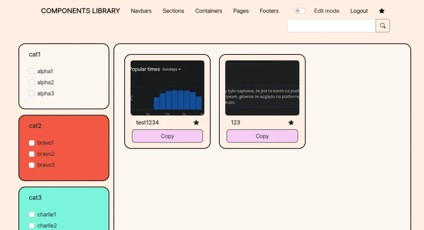Viewport: 424px width, 230px height.
Task: Click the test1234 card title
Action: (147, 123)
